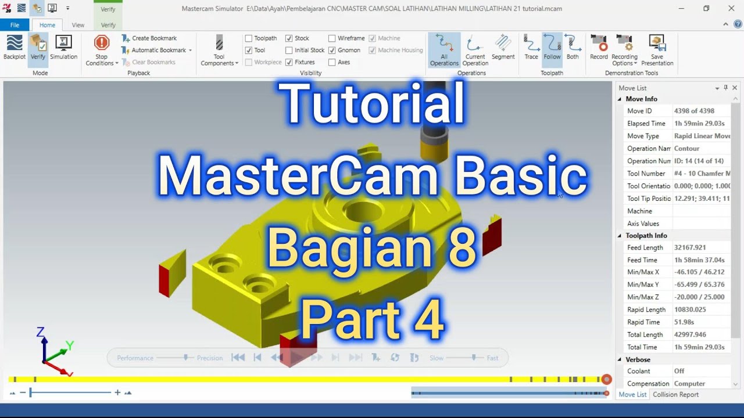Toggle Fixtures checkbox
The width and height of the screenshot is (744, 418).
pyautogui.click(x=289, y=62)
